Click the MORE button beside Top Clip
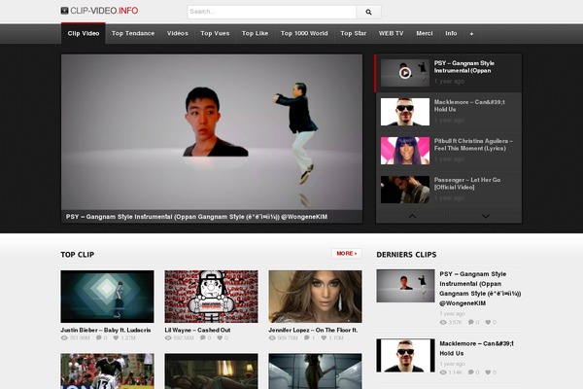Screen dimensions: 583x389 pos(347,254)
